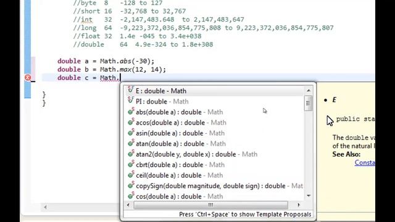
Task: Click the method icon beside asin
Action: (131, 132)
